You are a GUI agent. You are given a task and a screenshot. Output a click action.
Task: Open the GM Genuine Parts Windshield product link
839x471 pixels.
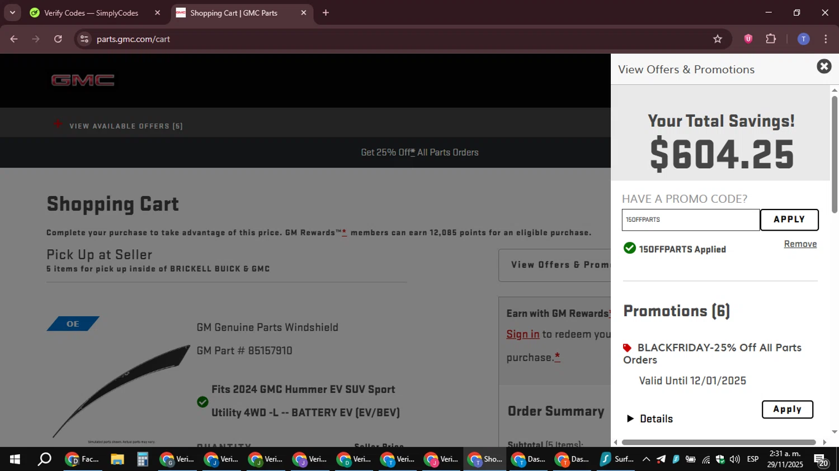tap(267, 327)
